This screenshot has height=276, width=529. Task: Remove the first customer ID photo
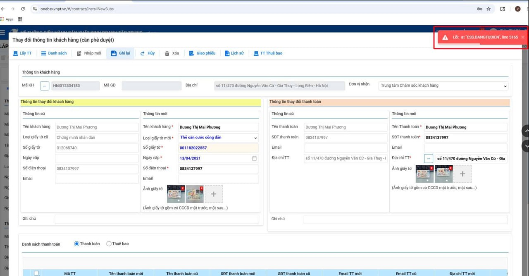(183, 188)
